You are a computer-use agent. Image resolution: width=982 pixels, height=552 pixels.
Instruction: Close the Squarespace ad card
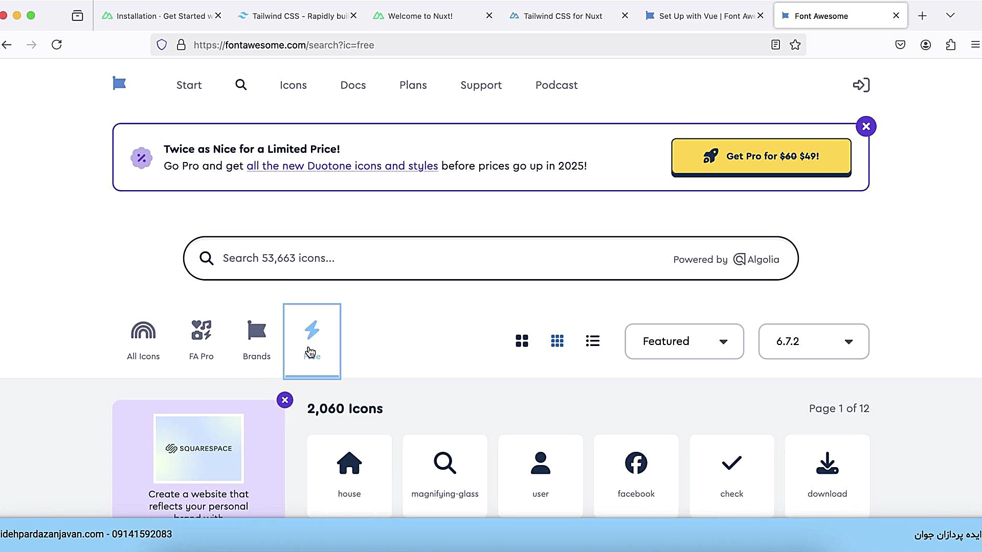(285, 400)
